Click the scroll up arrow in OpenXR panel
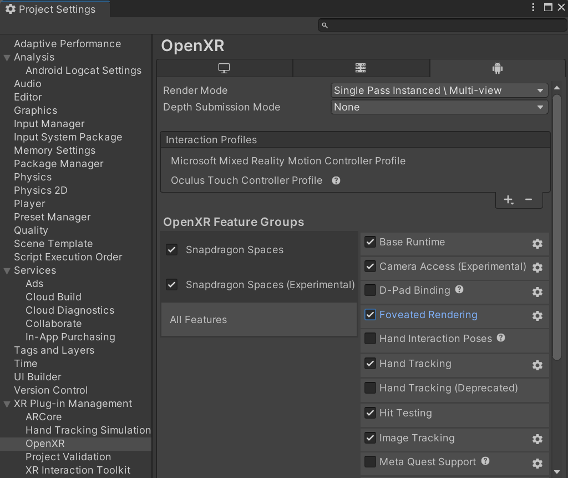568x478 pixels. pos(557,88)
